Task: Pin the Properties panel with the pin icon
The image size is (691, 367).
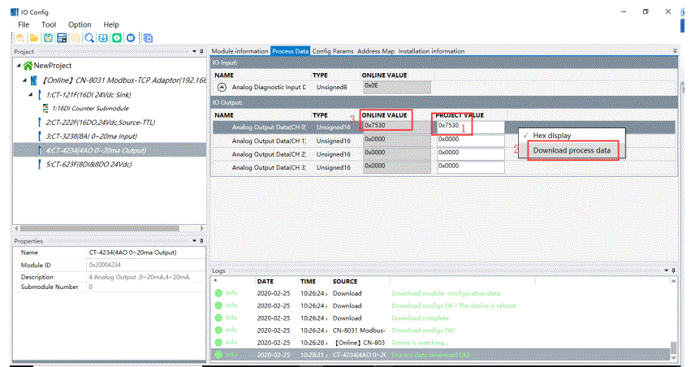Action: (x=201, y=241)
